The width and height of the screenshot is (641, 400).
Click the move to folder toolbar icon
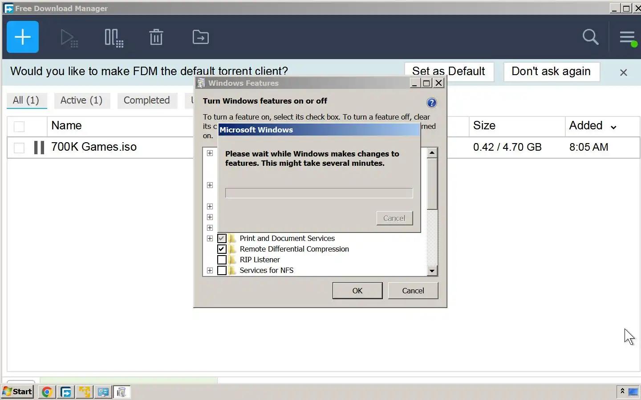(201, 37)
